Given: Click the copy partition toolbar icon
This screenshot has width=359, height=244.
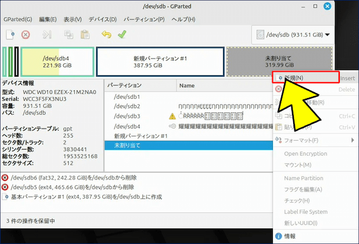Looking at the screenshot, I should click(x=69, y=35).
